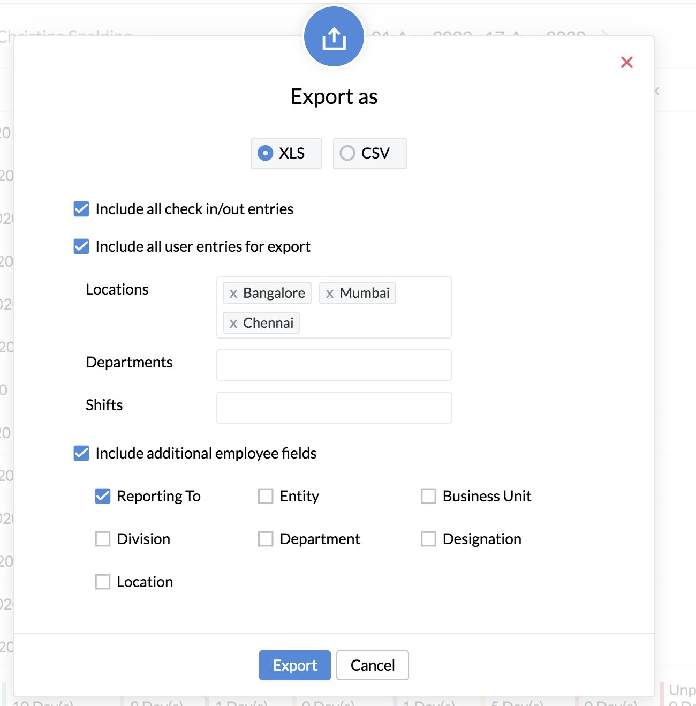
Task: Disable Include additional employee fields
Action: click(x=81, y=453)
